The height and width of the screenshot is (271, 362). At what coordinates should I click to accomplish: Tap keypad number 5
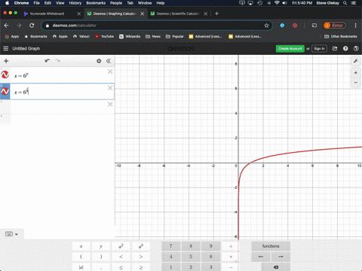tap(191, 257)
